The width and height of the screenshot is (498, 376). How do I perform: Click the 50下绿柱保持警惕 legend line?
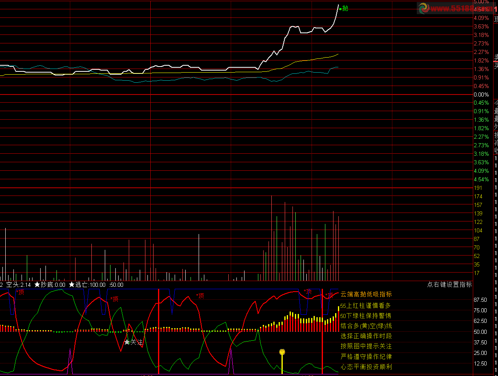pyautogui.click(x=366, y=316)
